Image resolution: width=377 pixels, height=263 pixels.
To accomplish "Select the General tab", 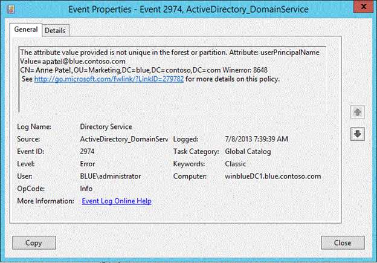I will click(26, 30).
